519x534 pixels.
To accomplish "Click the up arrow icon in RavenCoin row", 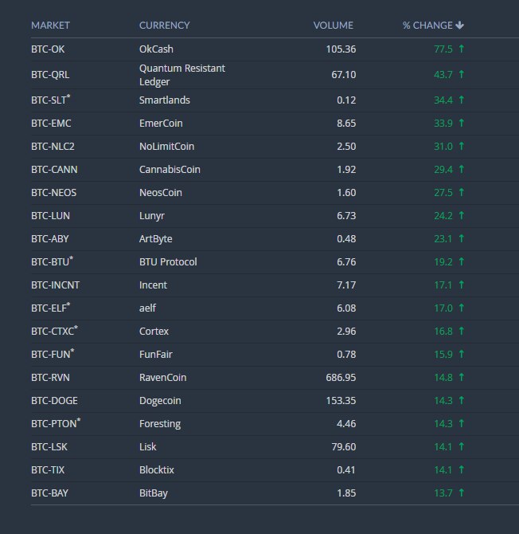I will pyautogui.click(x=461, y=377).
